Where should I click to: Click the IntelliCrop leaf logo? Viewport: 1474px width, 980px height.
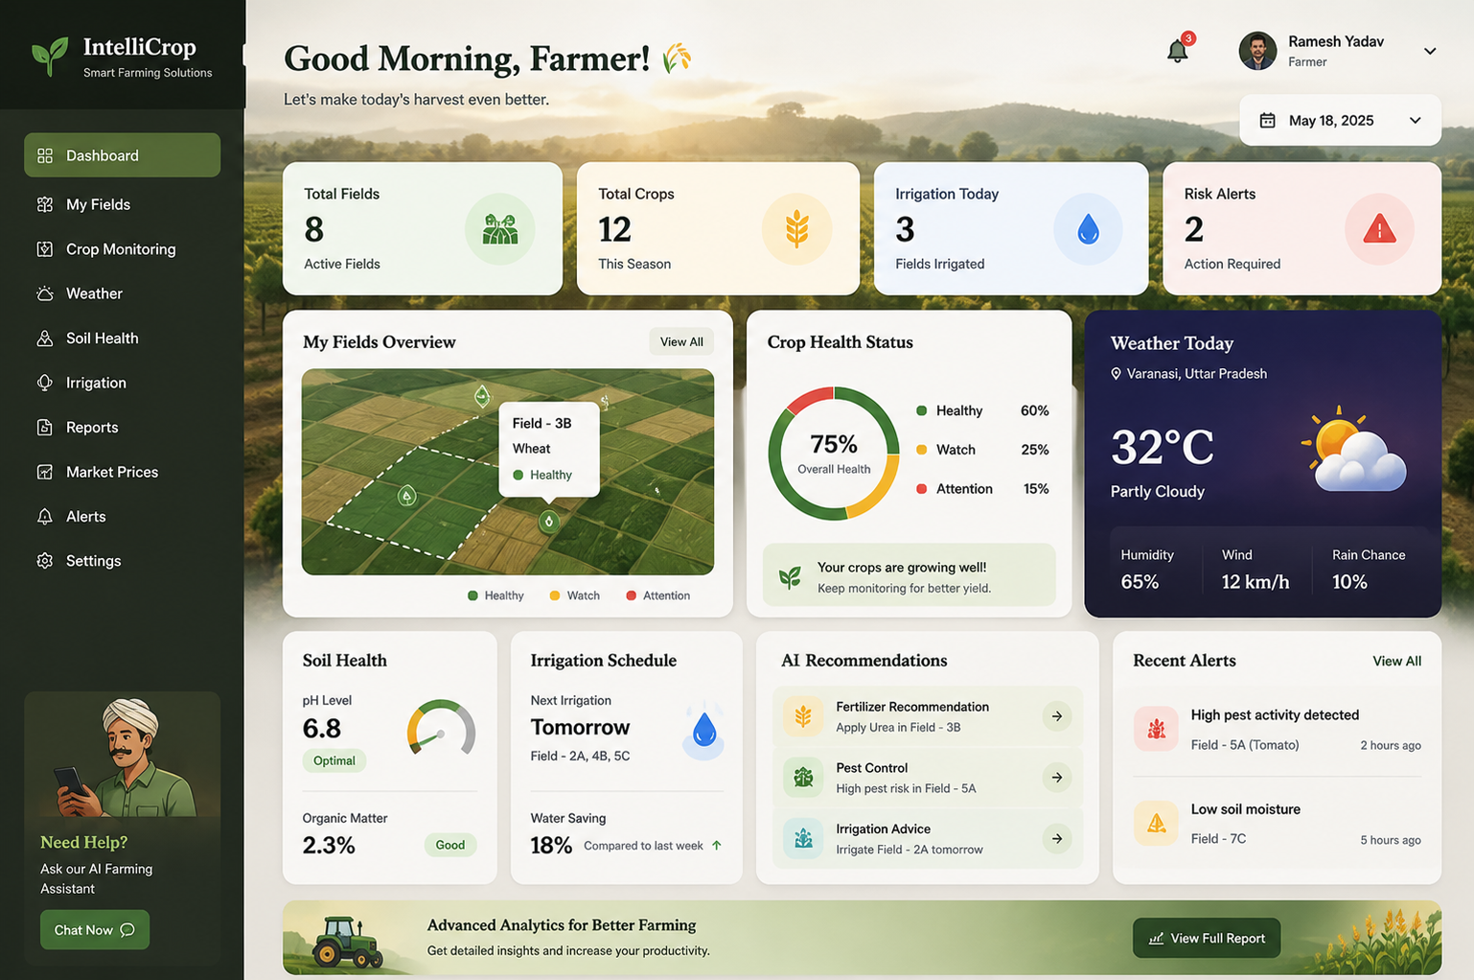tap(50, 57)
